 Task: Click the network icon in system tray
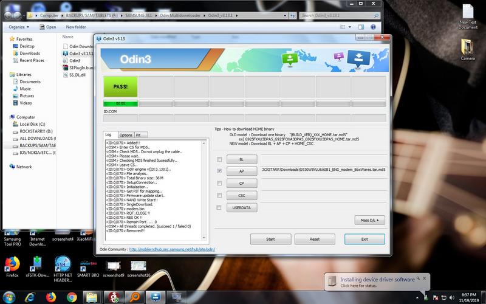(443, 297)
